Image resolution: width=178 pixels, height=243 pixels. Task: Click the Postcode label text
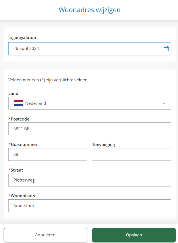coord(20,119)
